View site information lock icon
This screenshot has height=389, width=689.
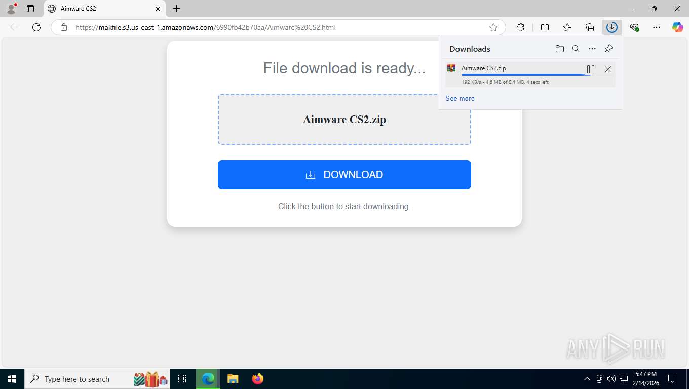[64, 27]
